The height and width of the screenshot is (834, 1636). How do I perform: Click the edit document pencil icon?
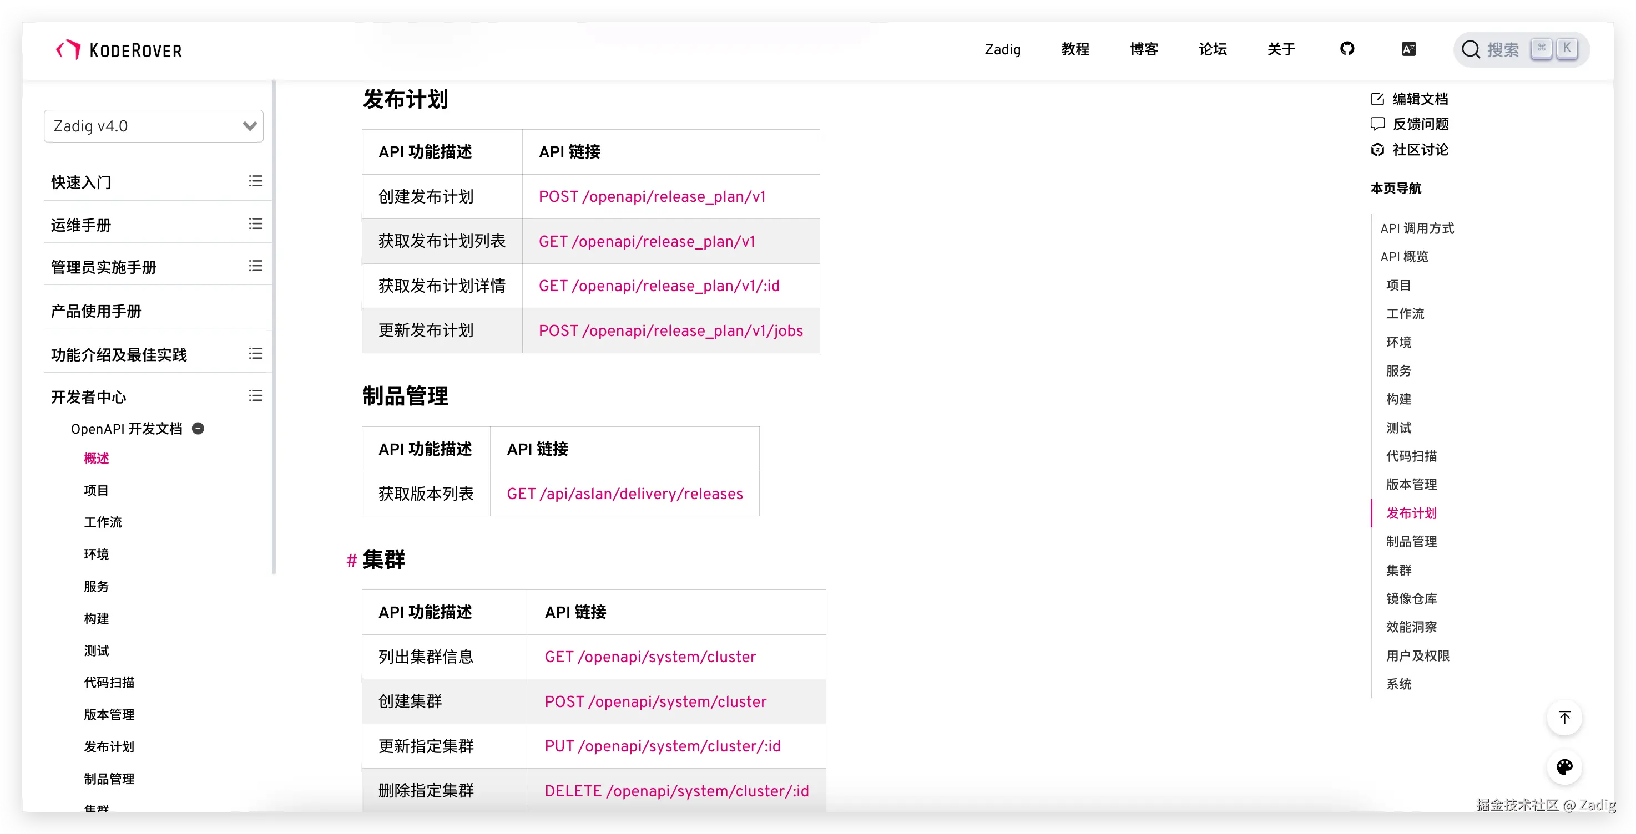[1377, 99]
